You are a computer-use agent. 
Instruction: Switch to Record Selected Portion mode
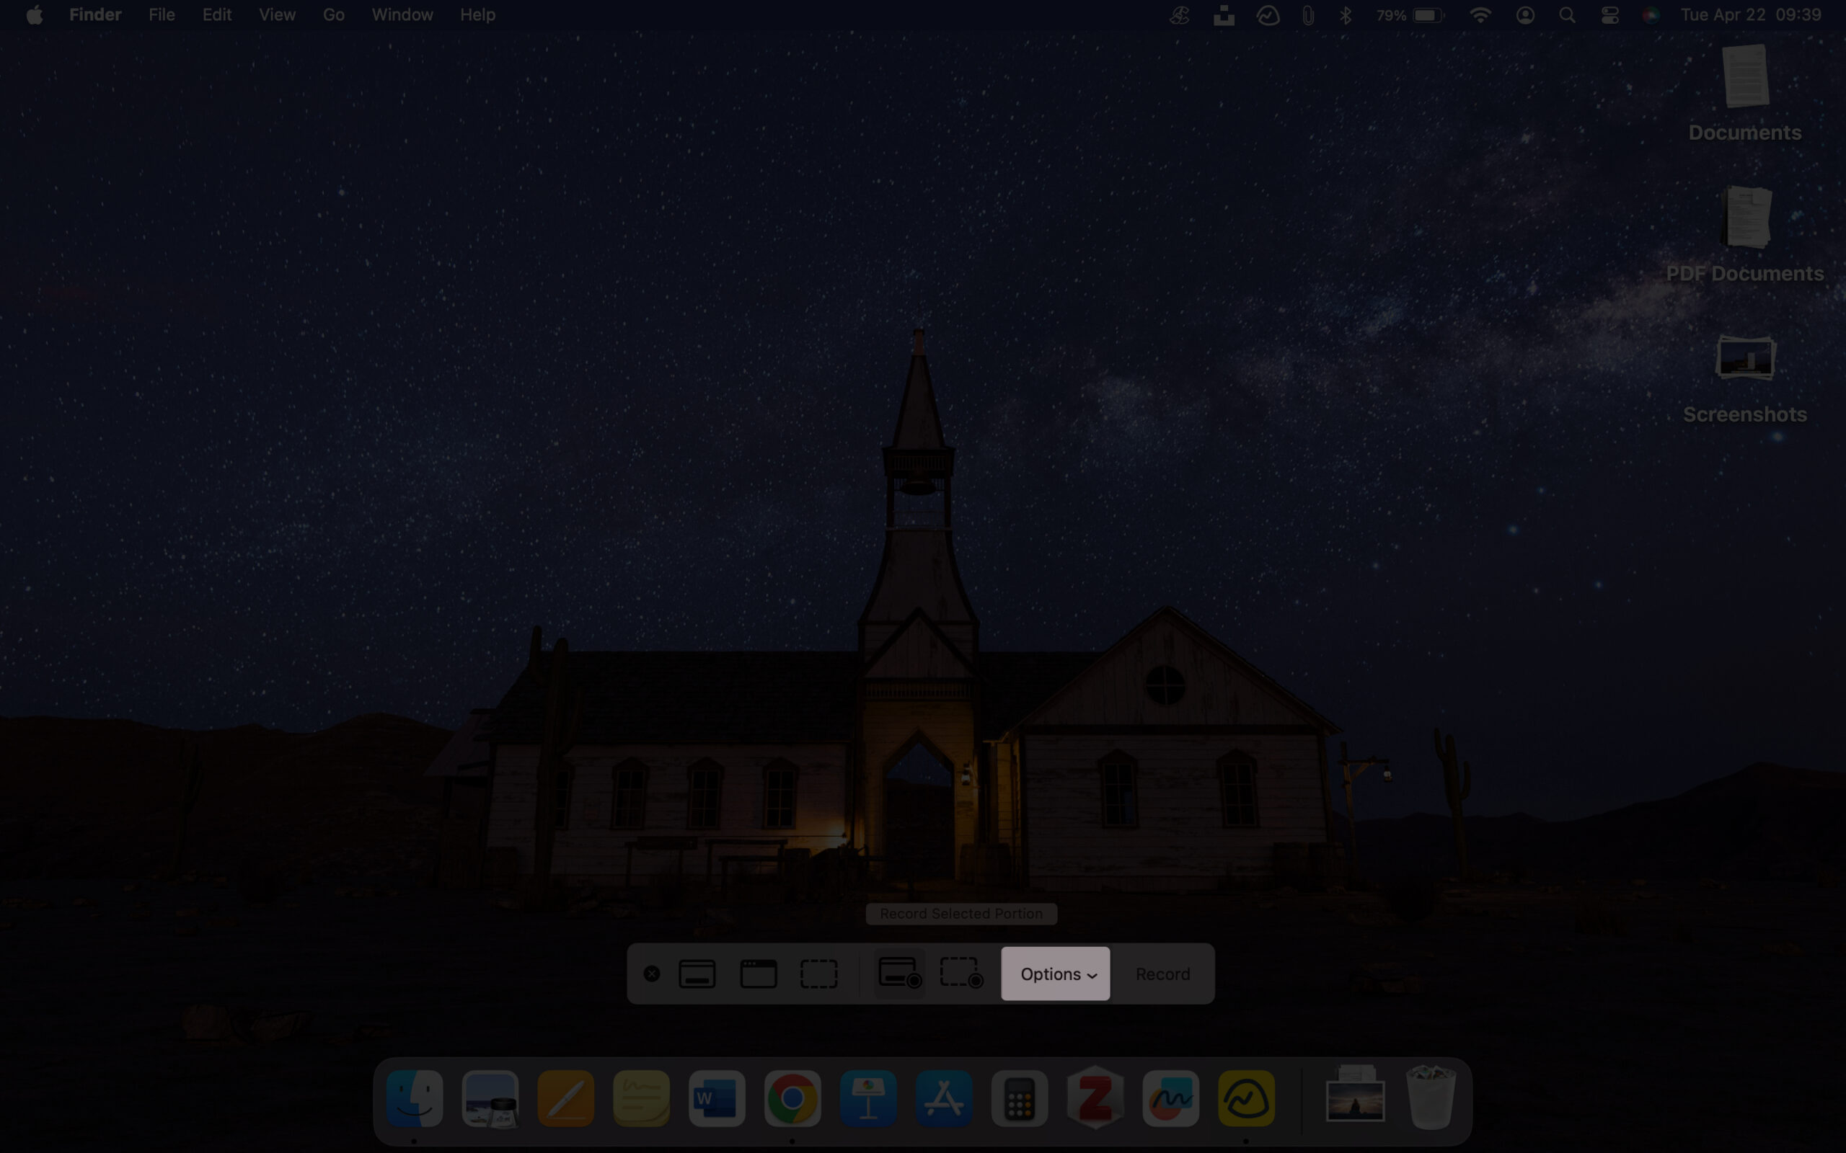[960, 974]
